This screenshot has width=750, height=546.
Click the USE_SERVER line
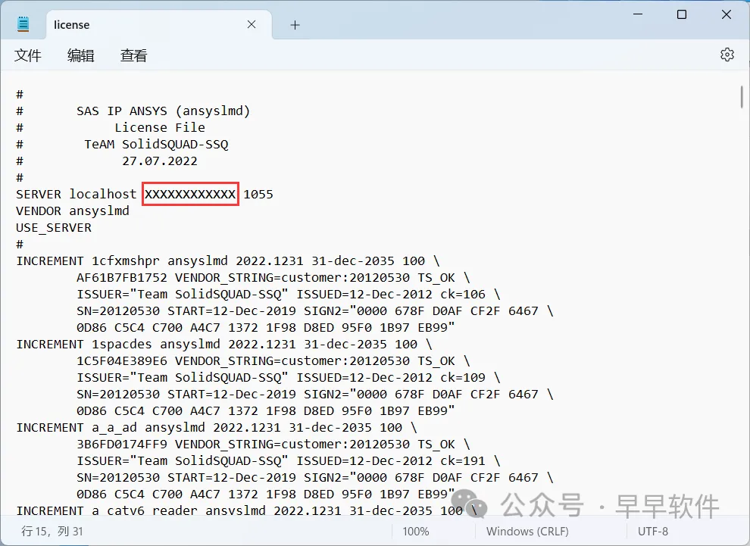tap(54, 228)
